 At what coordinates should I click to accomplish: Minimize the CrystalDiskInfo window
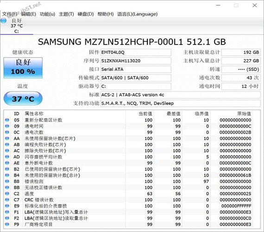[x=218, y=6]
